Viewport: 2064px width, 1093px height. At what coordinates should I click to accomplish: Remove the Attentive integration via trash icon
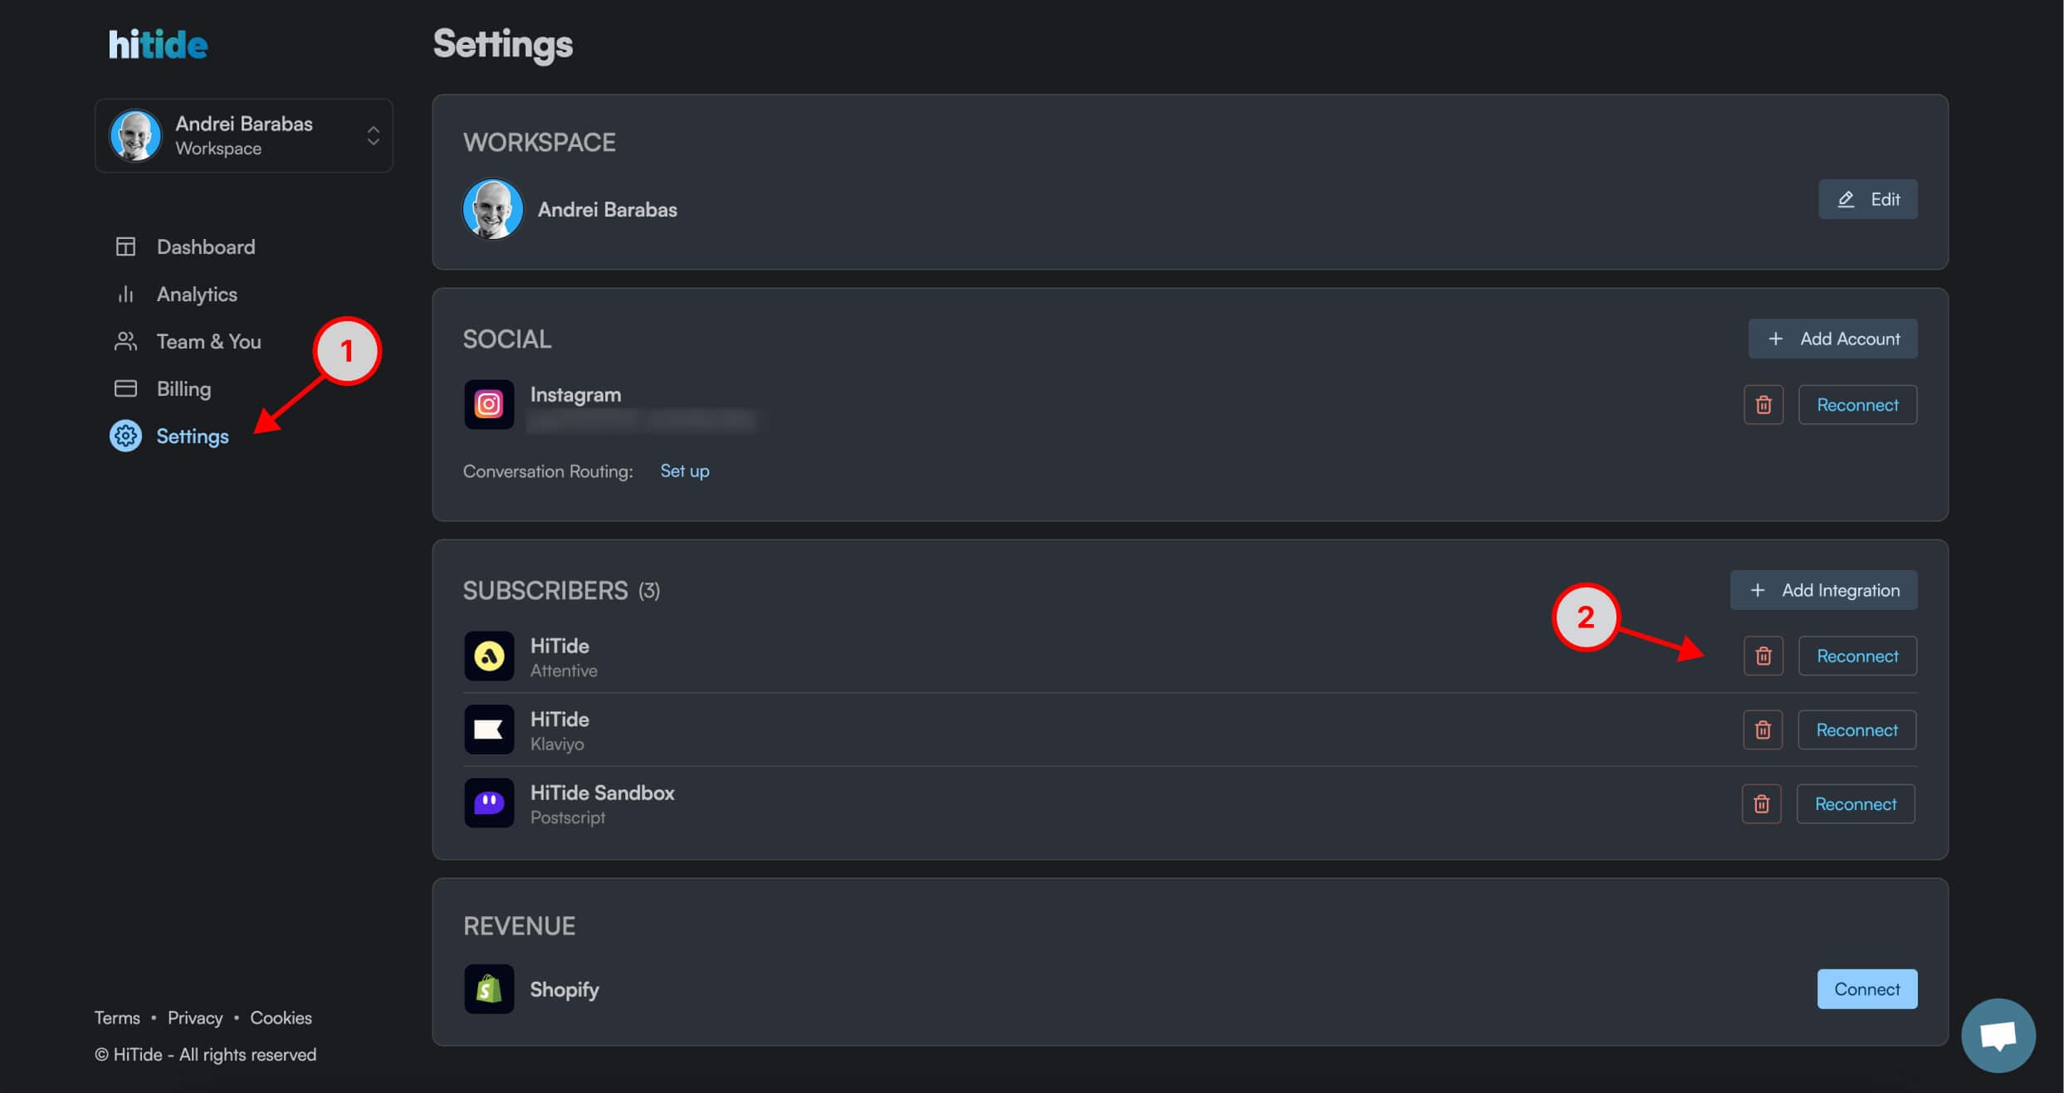tap(1763, 656)
